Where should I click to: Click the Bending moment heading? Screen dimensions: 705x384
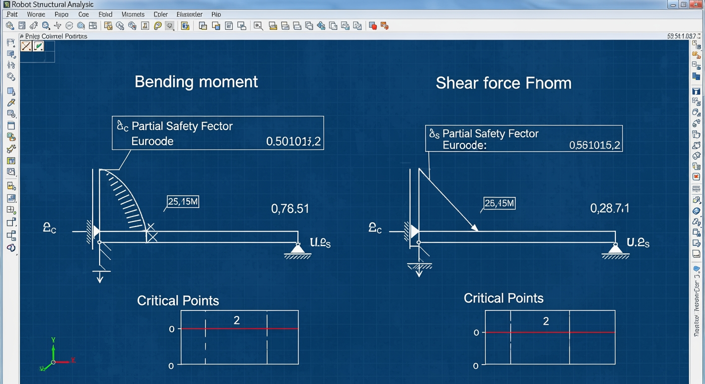pos(196,82)
